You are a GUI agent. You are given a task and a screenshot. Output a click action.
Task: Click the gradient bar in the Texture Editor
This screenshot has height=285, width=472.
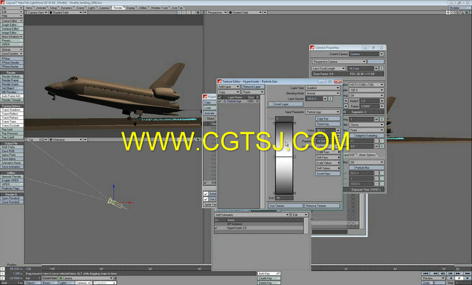284,158
